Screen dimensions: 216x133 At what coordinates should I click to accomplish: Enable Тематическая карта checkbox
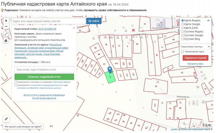pyautogui.click(x=183, y=52)
